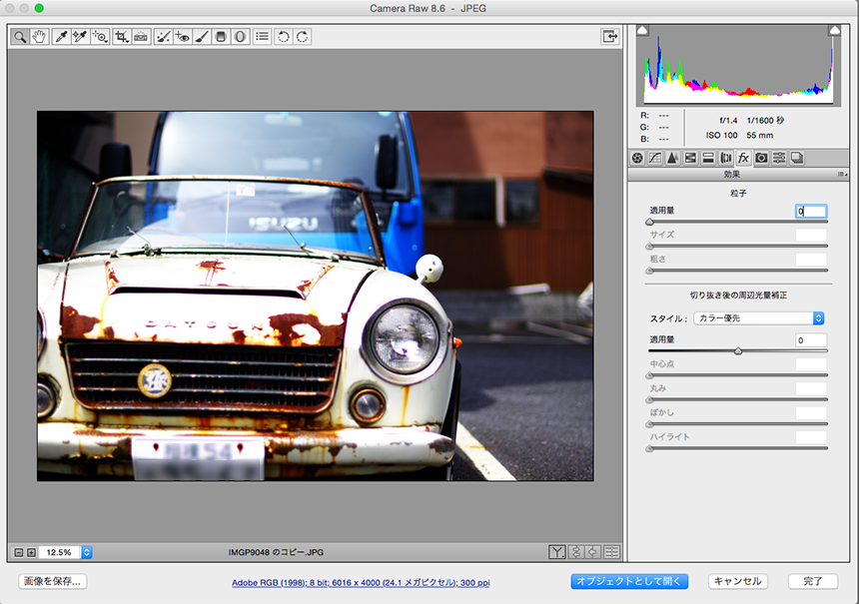Click the IMGP9048 のコピー.JPG filename
This screenshot has width=859, height=604.
pos(276,552)
